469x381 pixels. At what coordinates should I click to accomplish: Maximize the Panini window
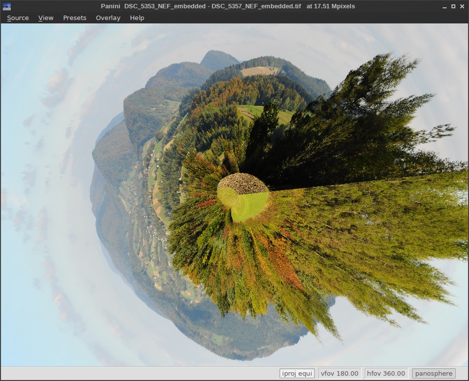453,6
